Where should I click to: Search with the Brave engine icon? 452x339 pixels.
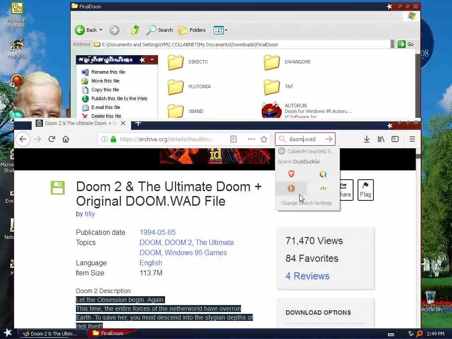coord(291,174)
